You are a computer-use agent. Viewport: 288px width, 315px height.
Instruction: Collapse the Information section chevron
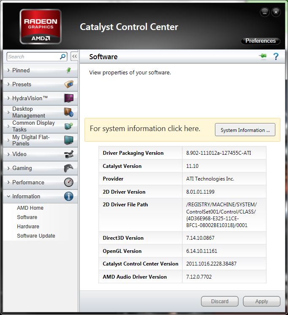[x=8, y=196]
